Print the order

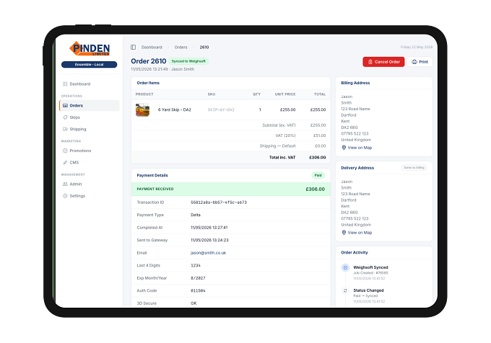[420, 62]
